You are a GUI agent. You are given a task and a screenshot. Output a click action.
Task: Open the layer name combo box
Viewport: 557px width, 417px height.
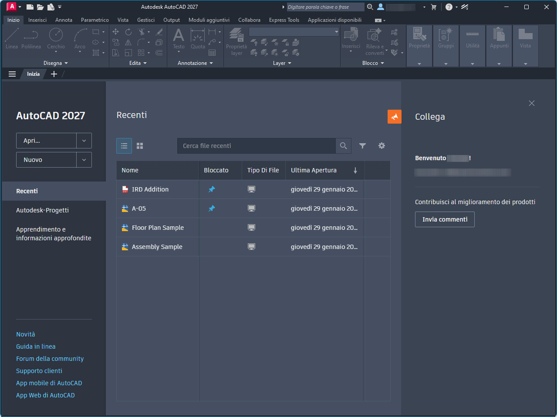(x=294, y=32)
